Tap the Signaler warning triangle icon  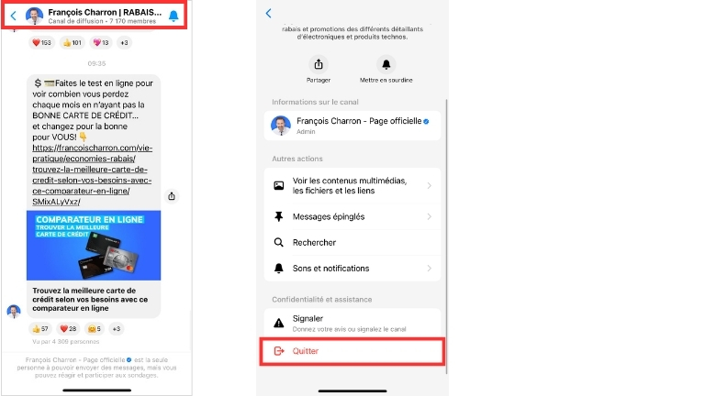coord(279,322)
